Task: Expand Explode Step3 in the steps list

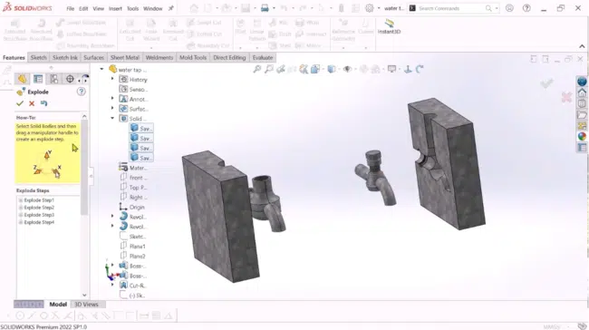Action: 21,215
